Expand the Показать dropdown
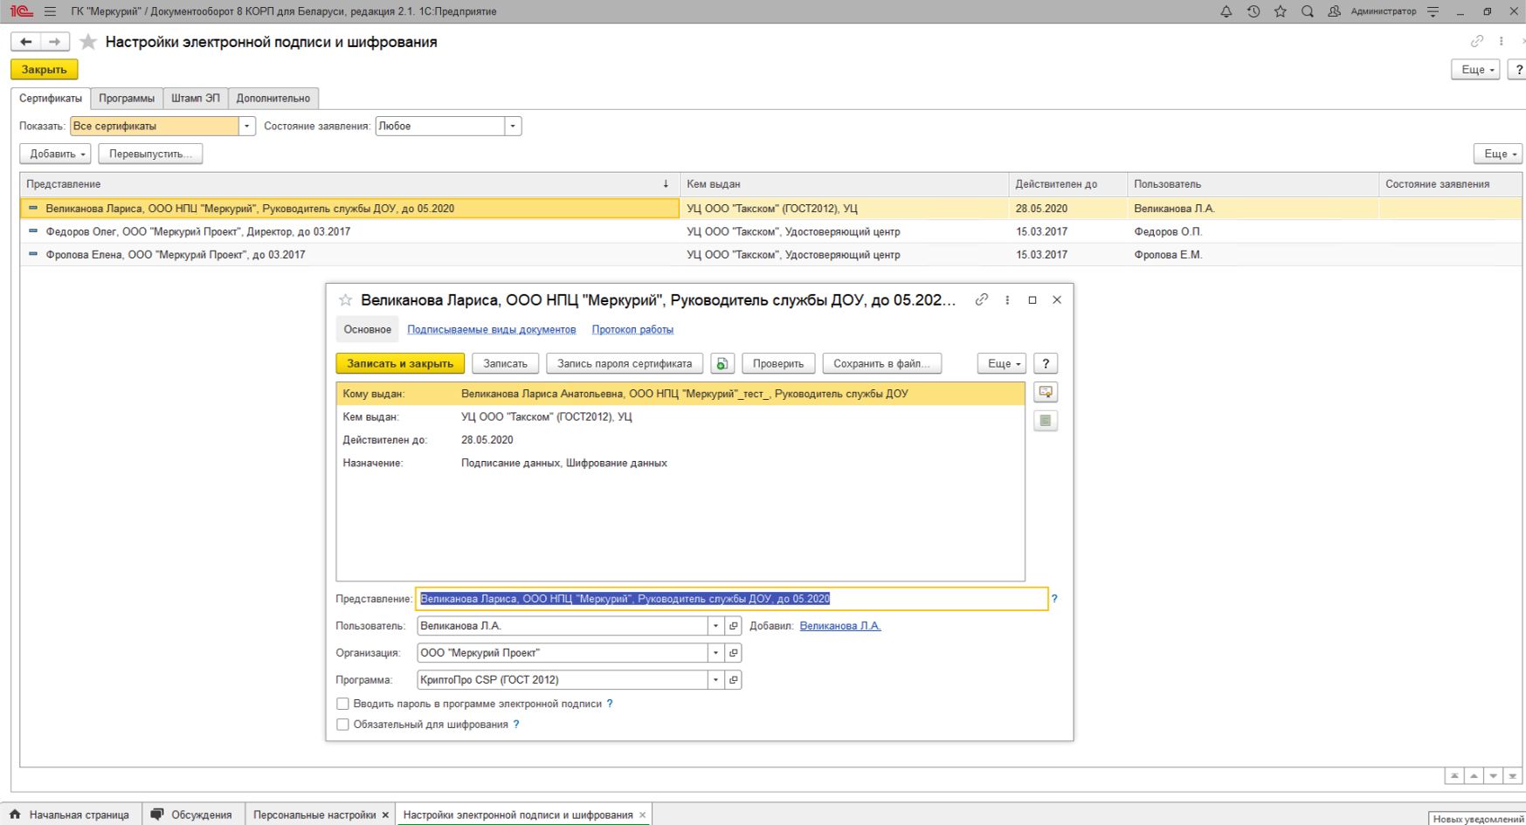This screenshot has height=825, width=1526. (x=247, y=126)
